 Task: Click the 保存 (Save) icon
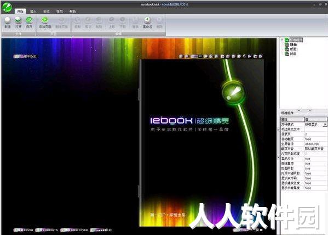coord(29,20)
